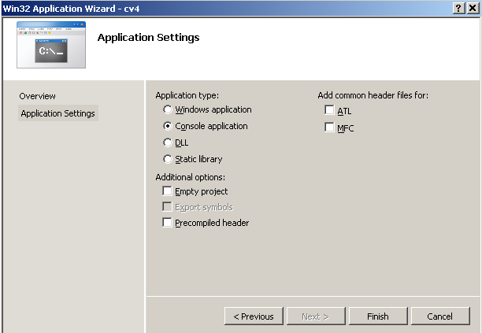Open the Overview page in the sidebar

tap(37, 96)
